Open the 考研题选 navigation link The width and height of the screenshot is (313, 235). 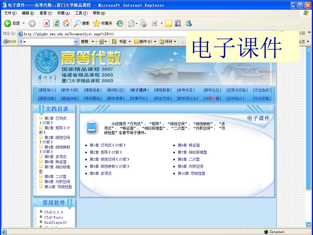(x=93, y=99)
